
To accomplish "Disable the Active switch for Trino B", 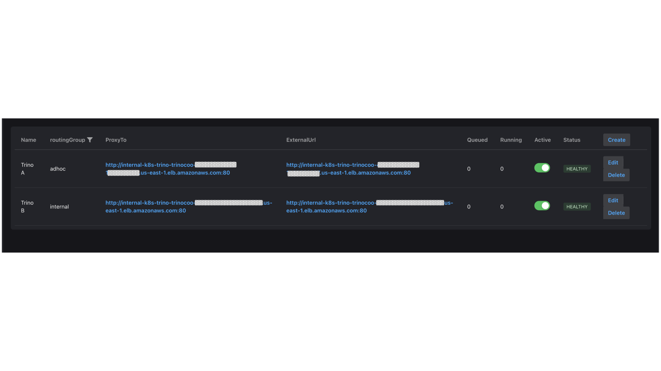I will [542, 206].
